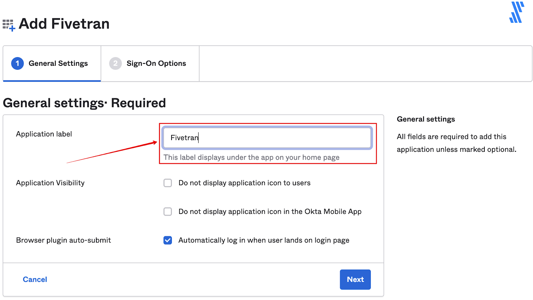Click the add-app grid icon beside the title
This screenshot has width=533, height=300.
tap(9, 25)
